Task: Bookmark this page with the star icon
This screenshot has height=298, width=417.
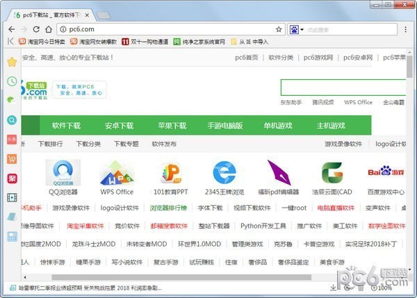Action: [279, 29]
